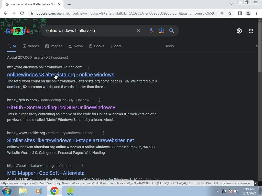Viewport: 262px width, 196px height.
Task: Click the address bar URL
Action: [126, 13]
